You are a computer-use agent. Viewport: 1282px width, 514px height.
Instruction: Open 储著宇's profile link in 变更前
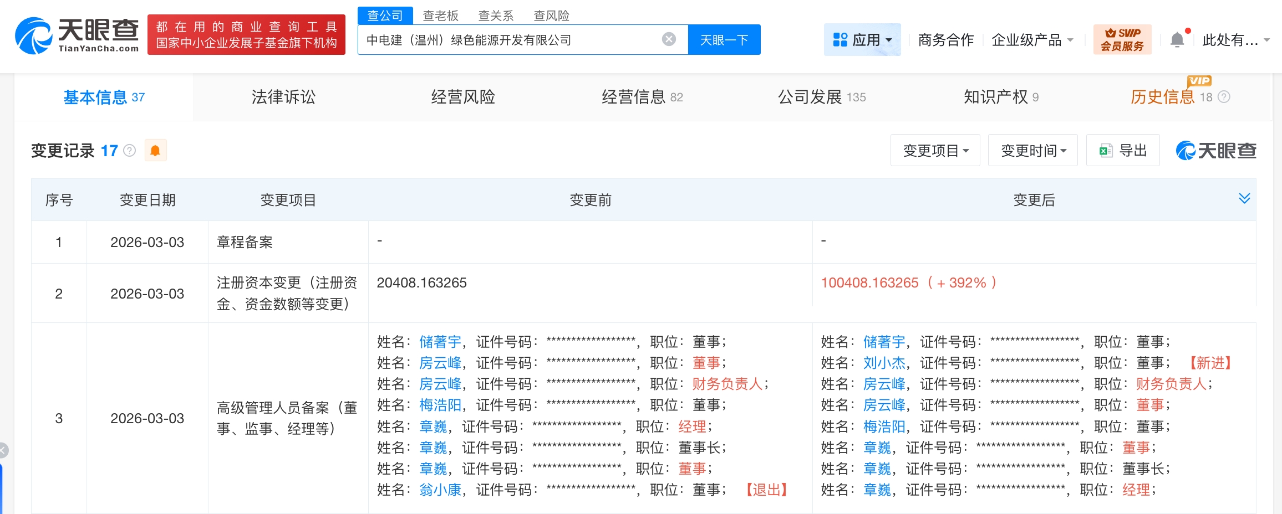point(440,342)
